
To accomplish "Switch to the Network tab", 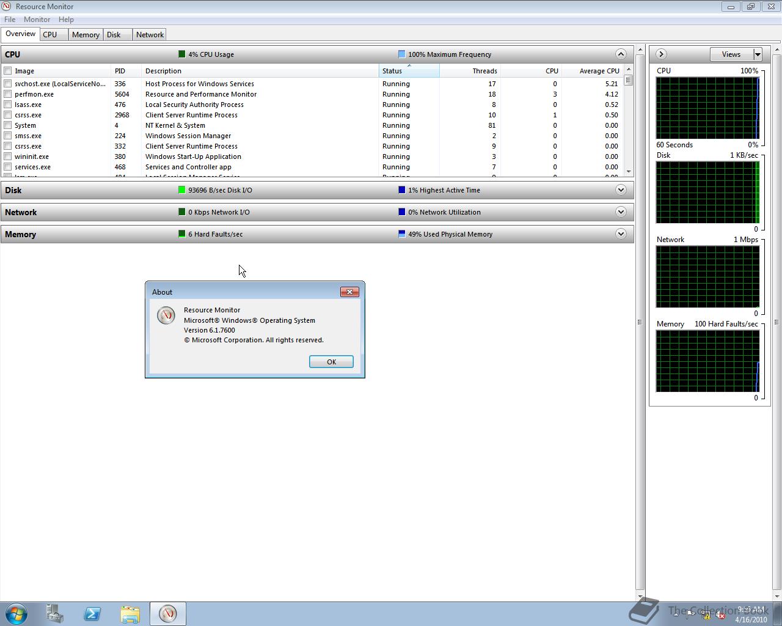I will tap(150, 35).
